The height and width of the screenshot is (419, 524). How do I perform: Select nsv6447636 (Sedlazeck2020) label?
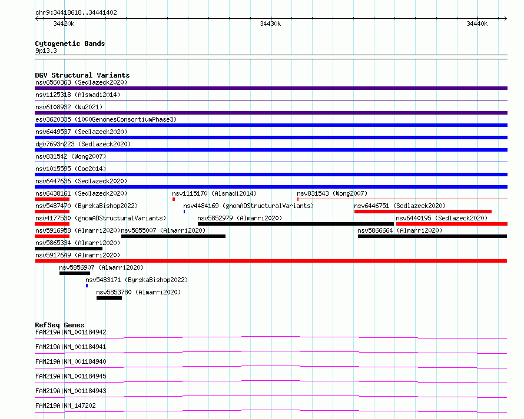click(81, 181)
